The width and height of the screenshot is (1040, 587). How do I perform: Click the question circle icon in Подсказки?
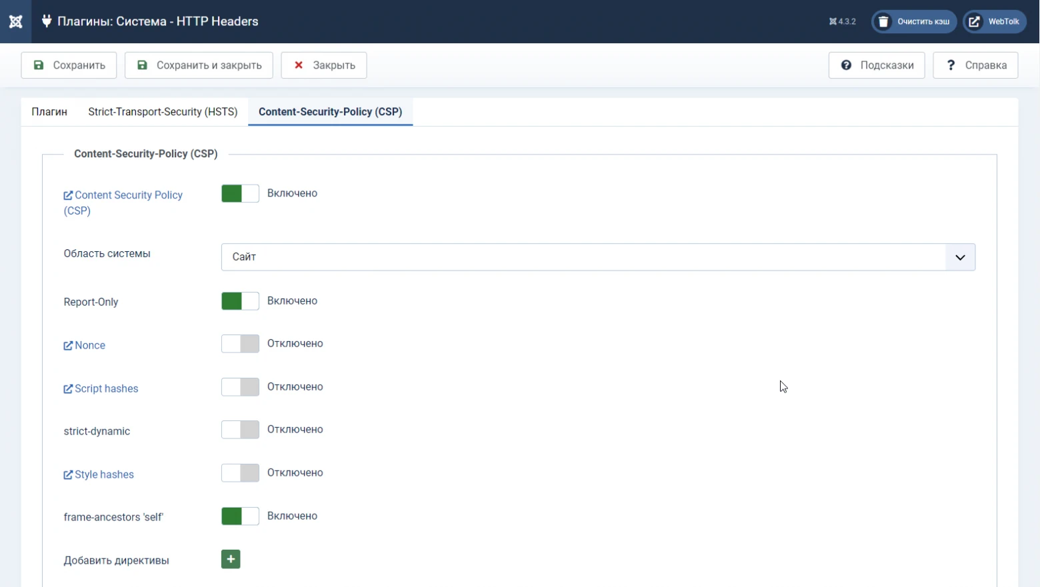coord(846,65)
